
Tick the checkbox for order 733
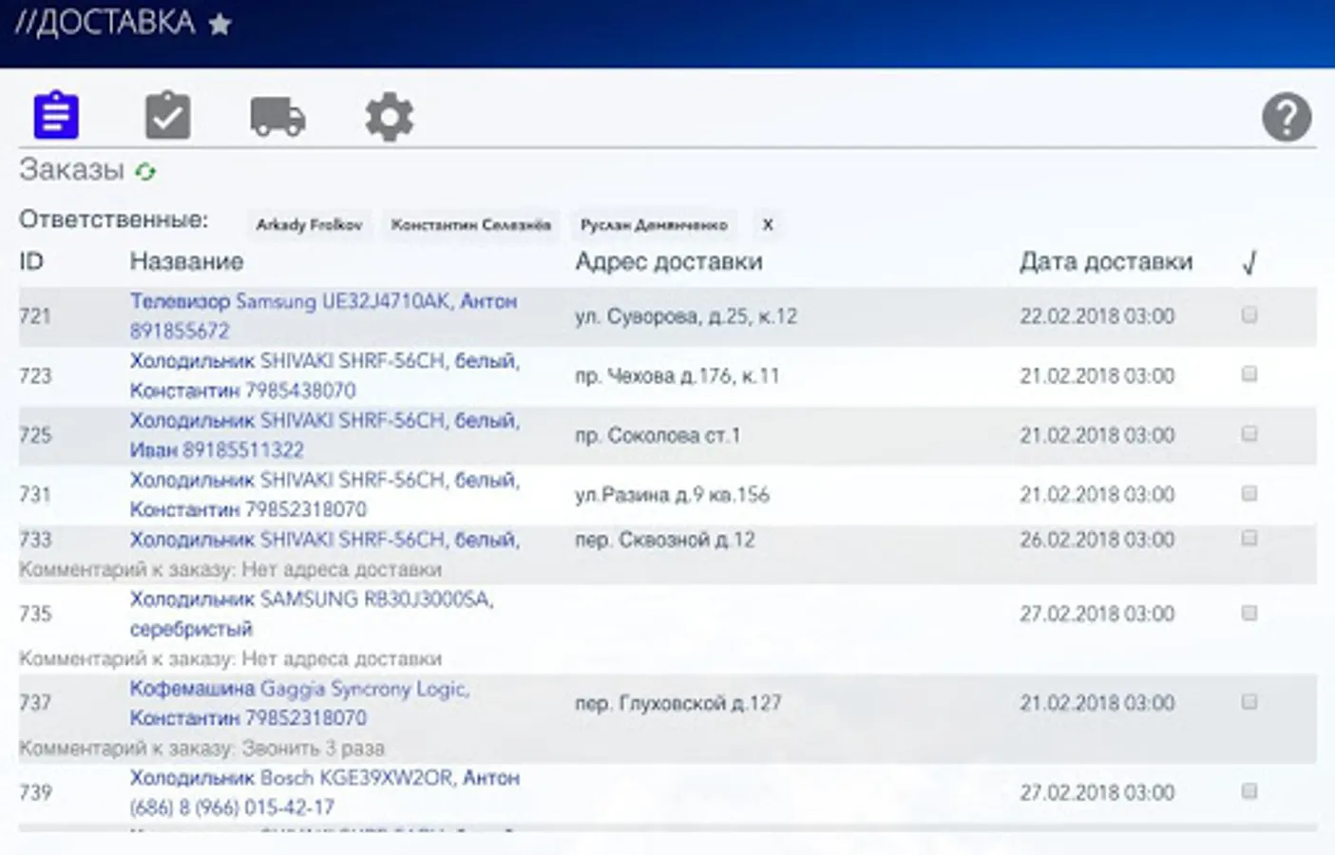[x=1249, y=539]
